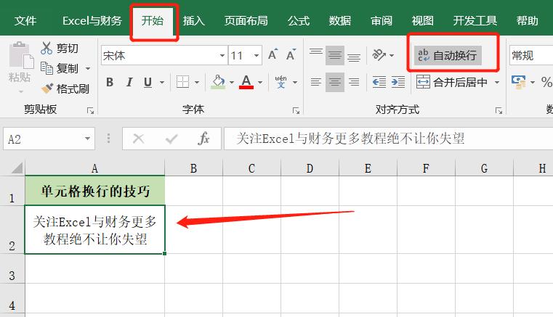Switch to the 插入 (Insert) tab
553x317 pixels.
coord(193,21)
